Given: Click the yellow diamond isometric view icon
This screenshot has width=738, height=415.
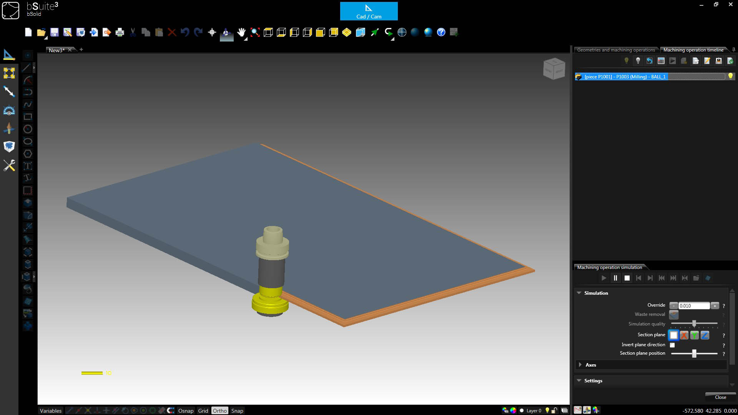Looking at the screenshot, I should click(346, 32).
